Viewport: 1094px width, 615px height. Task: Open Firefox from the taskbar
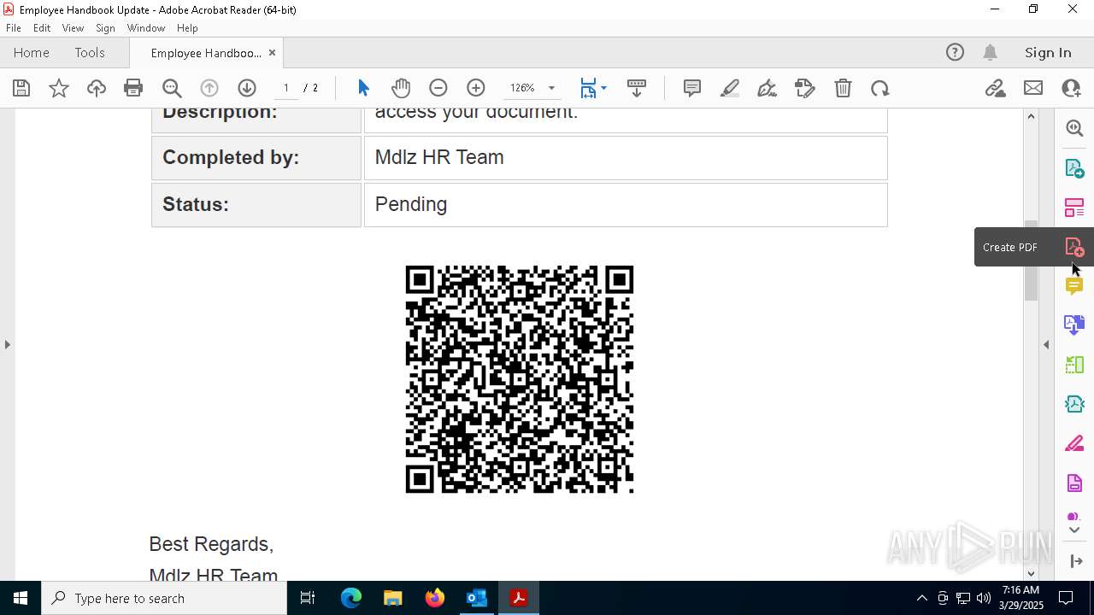[x=435, y=598]
